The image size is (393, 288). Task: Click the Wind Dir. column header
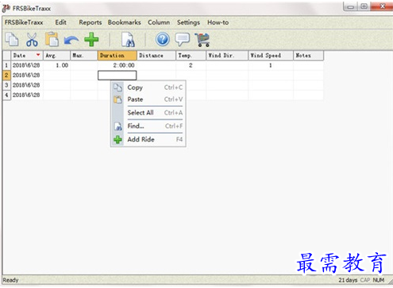click(x=227, y=56)
